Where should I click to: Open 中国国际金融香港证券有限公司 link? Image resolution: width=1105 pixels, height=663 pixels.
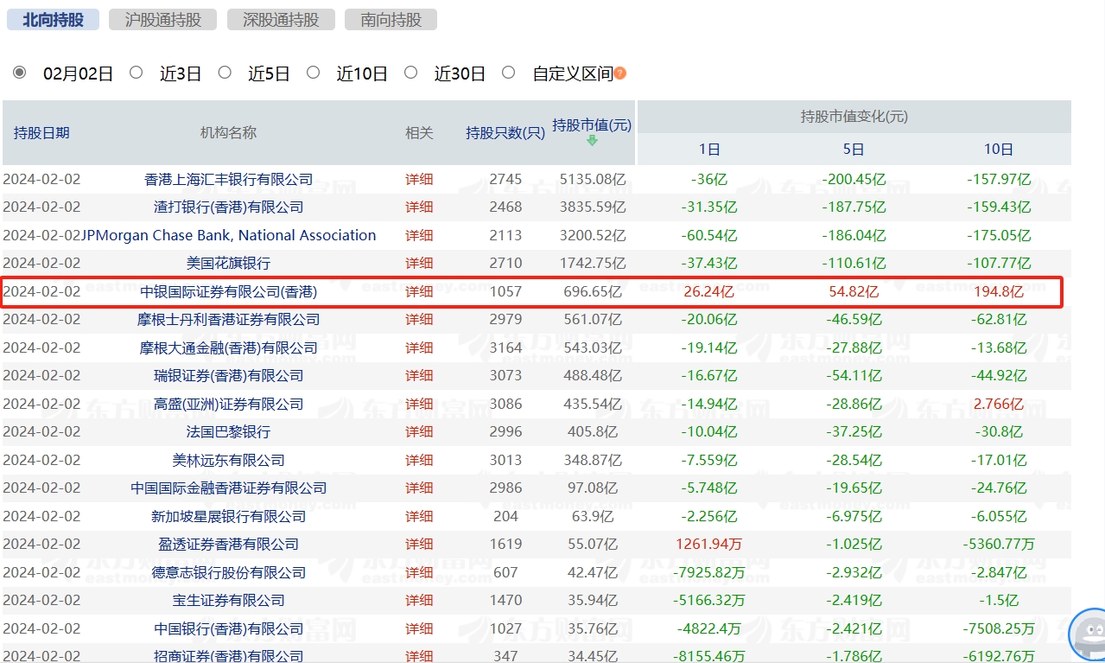click(x=229, y=488)
